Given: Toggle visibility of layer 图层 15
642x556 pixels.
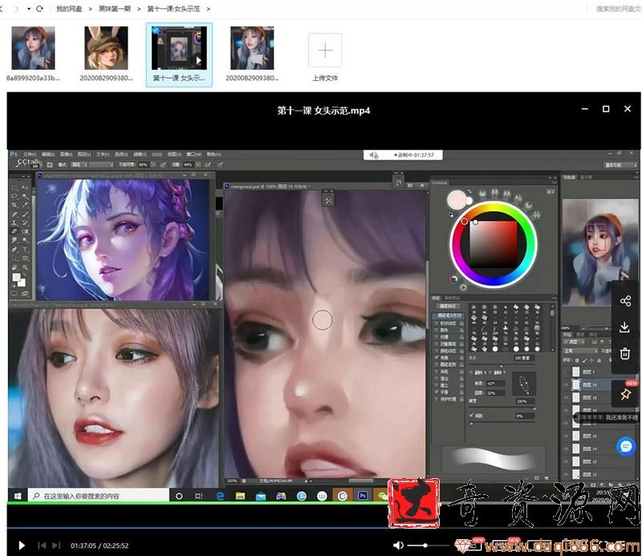Looking at the screenshot, I should (566, 436).
